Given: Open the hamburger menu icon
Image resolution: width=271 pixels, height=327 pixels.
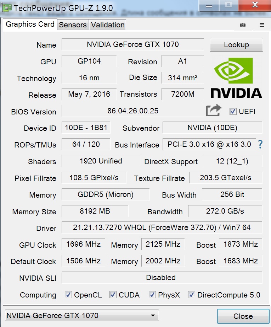Looking at the screenshot, I should [262, 25].
